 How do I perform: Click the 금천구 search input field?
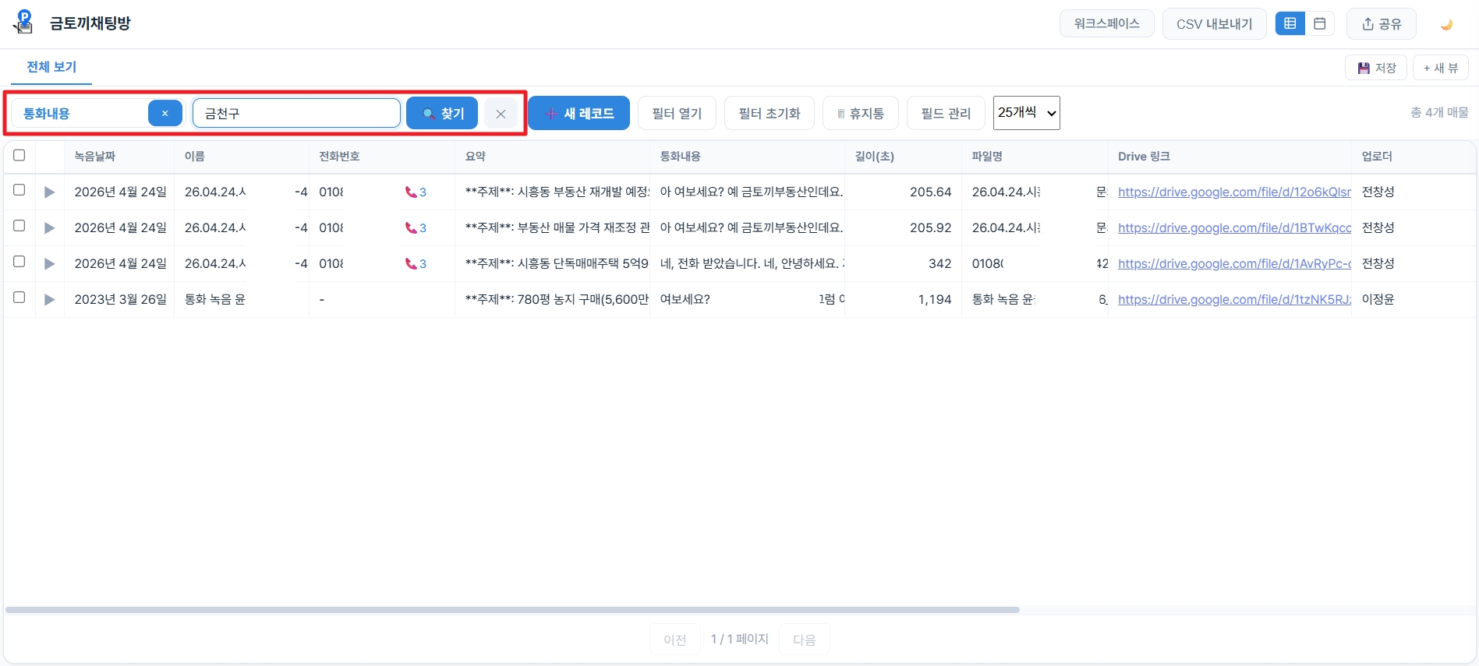click(x=296, y=113)
